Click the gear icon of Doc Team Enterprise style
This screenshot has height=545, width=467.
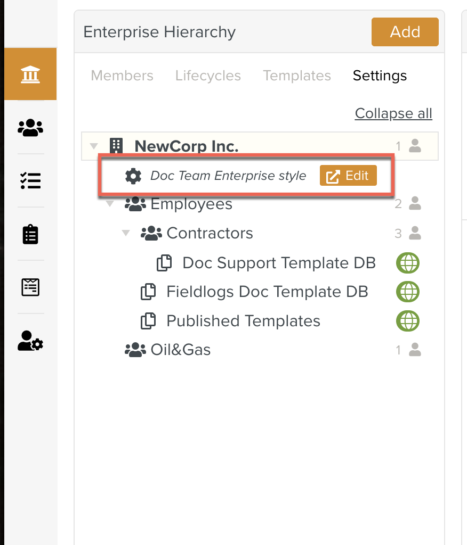tap(133, 176)
